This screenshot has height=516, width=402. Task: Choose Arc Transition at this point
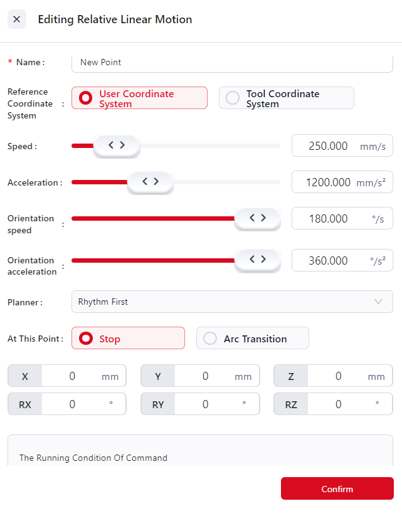coord(252,339)
